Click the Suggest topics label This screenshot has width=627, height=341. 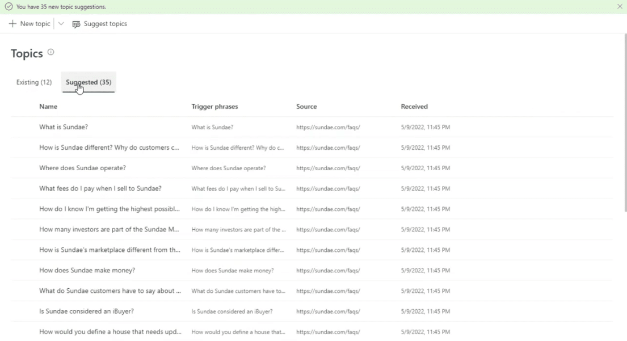point(105,24)
